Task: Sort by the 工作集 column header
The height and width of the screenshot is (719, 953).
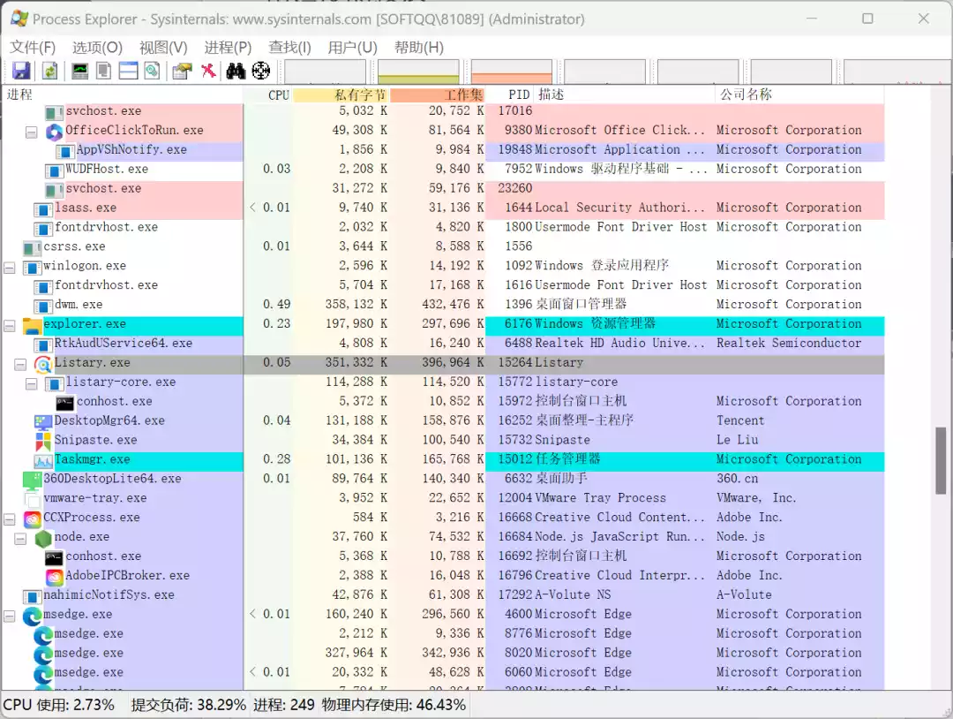Action: (438, 95)
